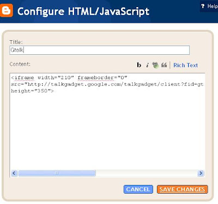Click the right arrow of horizontal scrollbar

tap(201, 173)
